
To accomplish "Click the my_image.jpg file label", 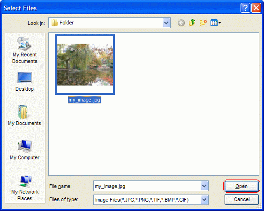I will [x=84, y=100].
